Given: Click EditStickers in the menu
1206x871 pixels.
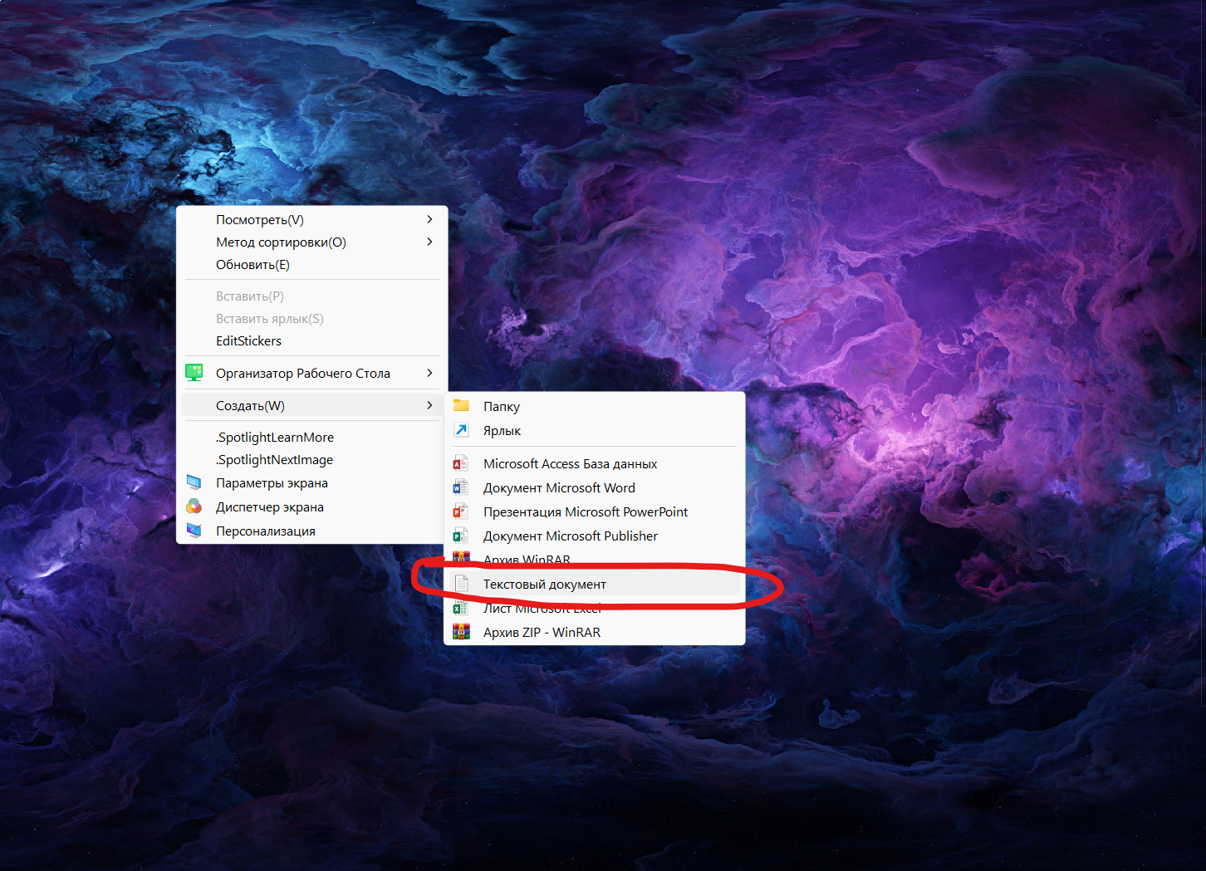Looking at the screenshot, I should pos(248,340).
